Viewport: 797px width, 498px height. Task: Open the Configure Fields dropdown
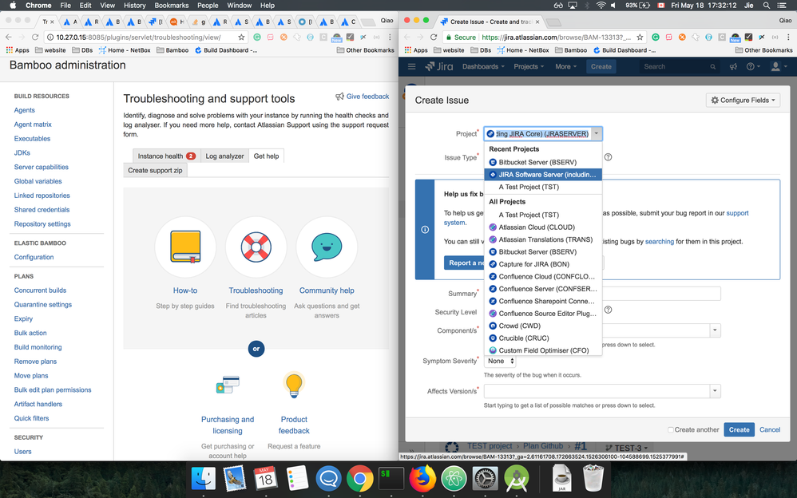tap(743, 100)
